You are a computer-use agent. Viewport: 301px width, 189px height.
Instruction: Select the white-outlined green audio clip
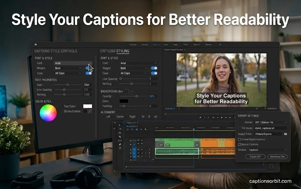pos(177,151)
